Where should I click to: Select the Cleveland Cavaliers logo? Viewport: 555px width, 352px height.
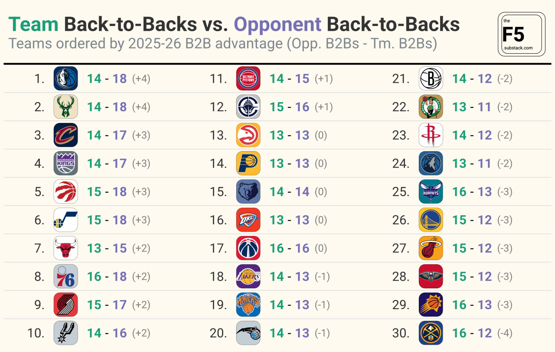(65, 135)
